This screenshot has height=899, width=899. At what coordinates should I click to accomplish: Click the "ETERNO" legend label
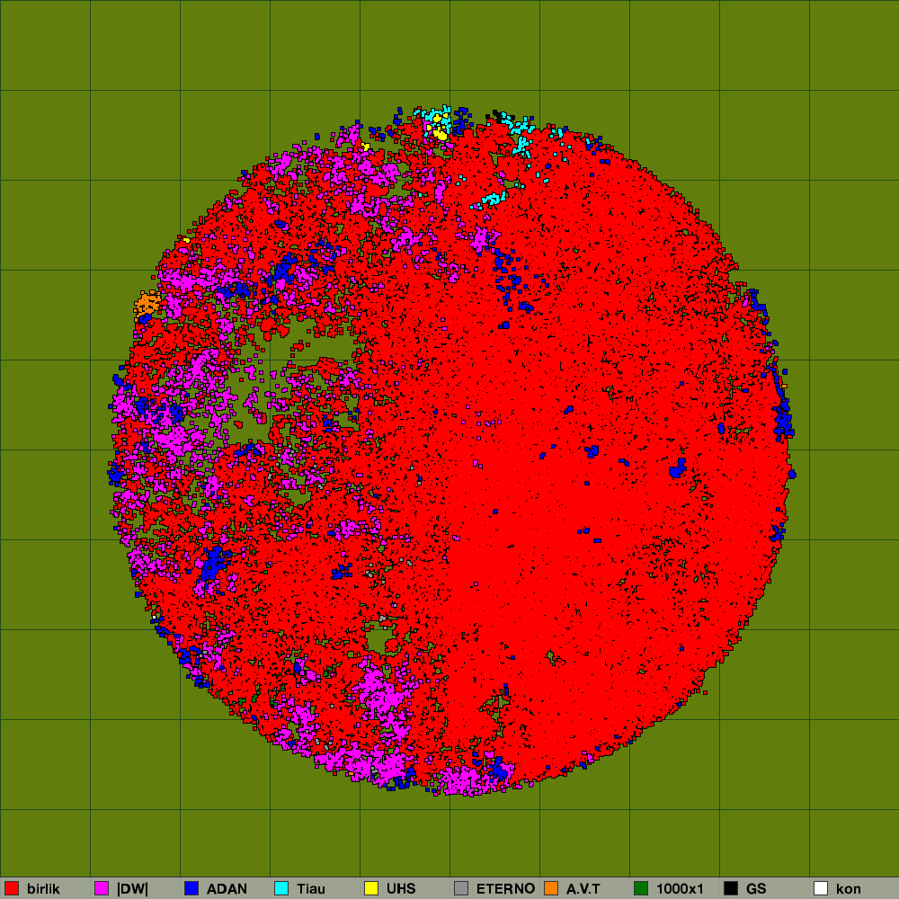coord(505,889)
